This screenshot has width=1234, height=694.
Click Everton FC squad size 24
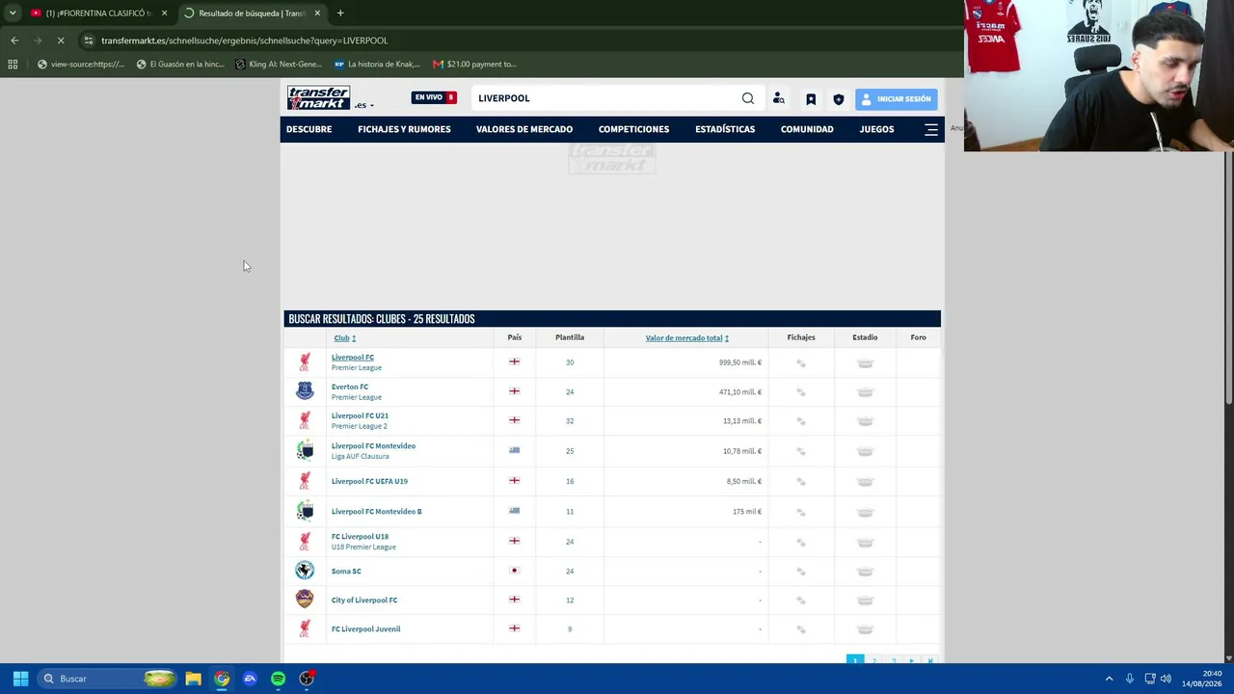[570, 392]
